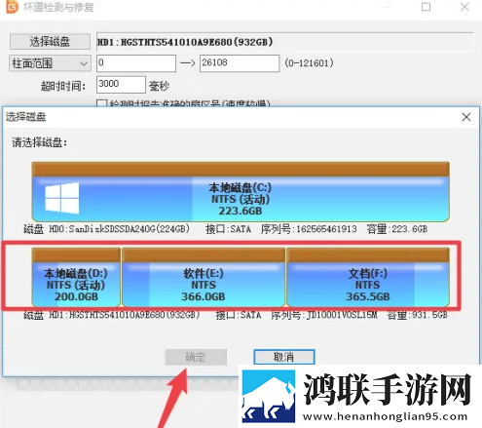Viewport: 482px width, 428px height.
Task: Select the 软件(E:) 366.0GB partition
Action: tap(204, 277)
